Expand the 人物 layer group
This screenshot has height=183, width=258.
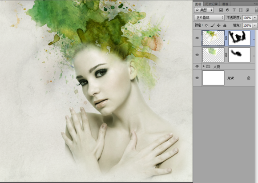coord(204,66)
